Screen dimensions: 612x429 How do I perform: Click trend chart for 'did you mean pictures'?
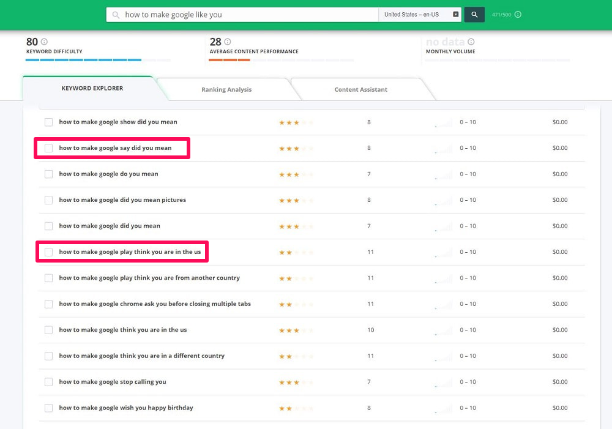pyautogui.click(x=443, y=200)
